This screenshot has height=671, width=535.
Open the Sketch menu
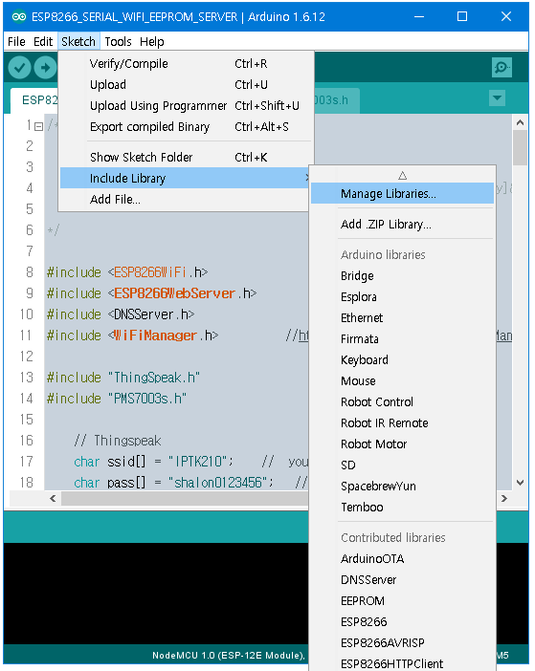[78, 41]
